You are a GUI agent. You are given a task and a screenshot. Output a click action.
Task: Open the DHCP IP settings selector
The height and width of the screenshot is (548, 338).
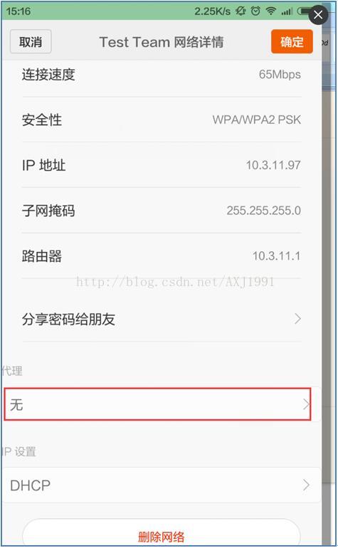[162, 485]
